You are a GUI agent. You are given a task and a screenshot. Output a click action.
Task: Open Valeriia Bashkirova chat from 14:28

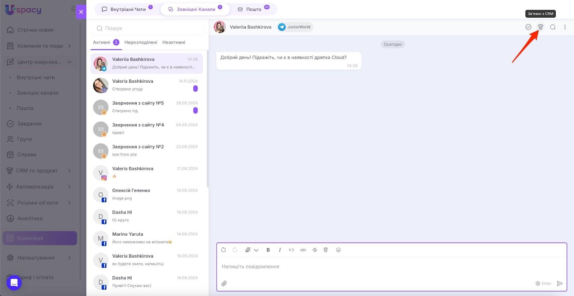(x=147, y=63)
